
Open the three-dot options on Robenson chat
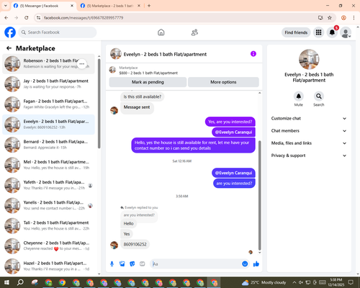click(x=82, y=64)
